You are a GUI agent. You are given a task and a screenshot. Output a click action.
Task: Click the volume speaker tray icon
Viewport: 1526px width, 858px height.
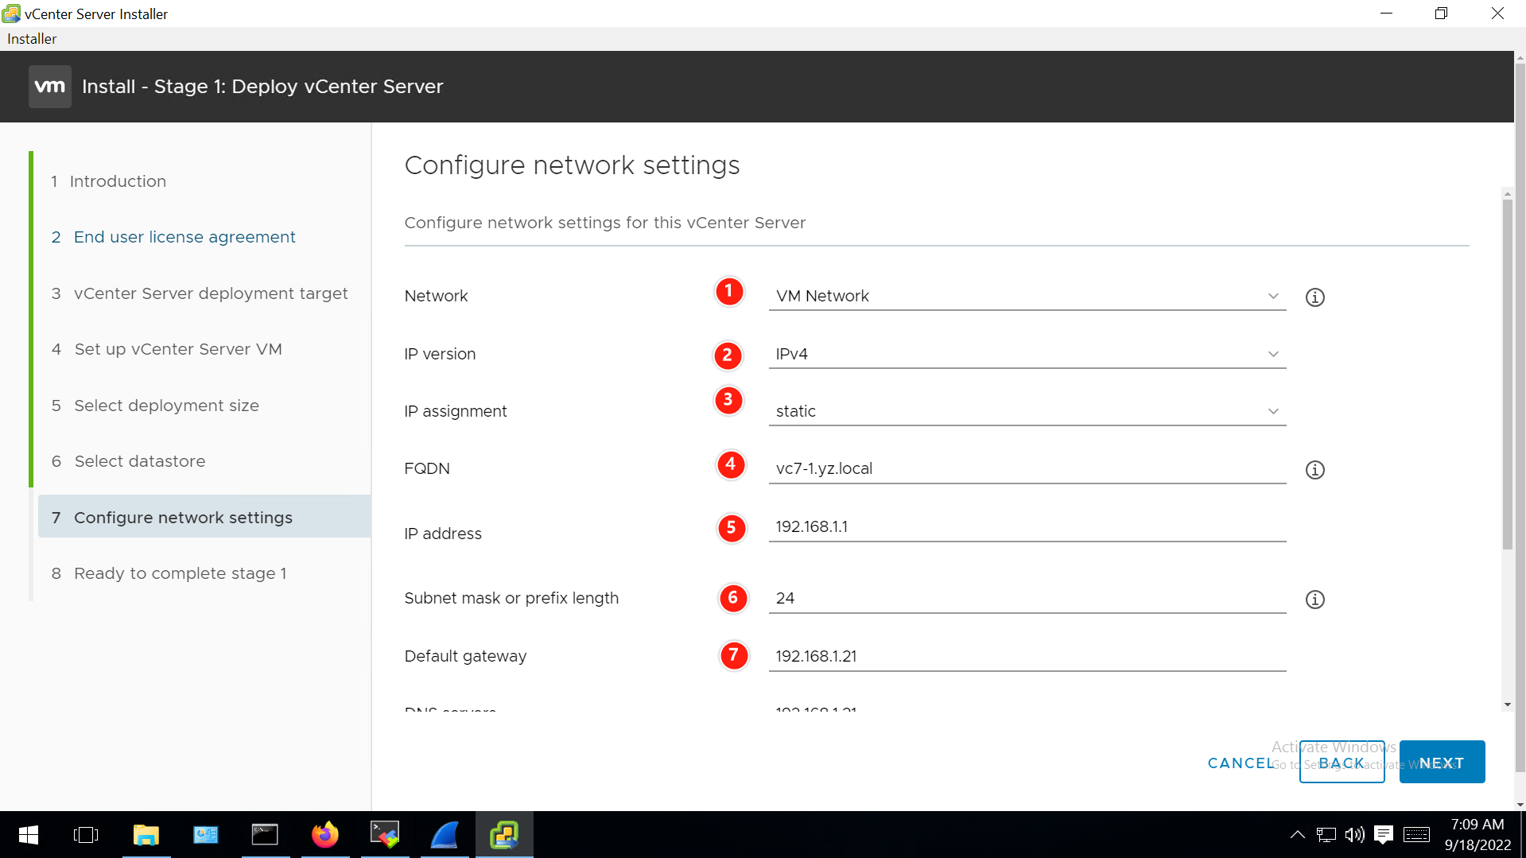(1354, 835)
